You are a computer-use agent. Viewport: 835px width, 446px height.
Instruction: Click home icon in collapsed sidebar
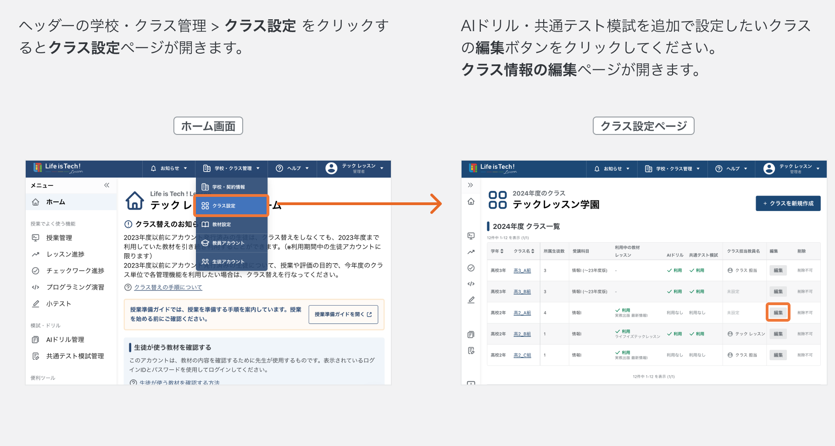(471, 201)
